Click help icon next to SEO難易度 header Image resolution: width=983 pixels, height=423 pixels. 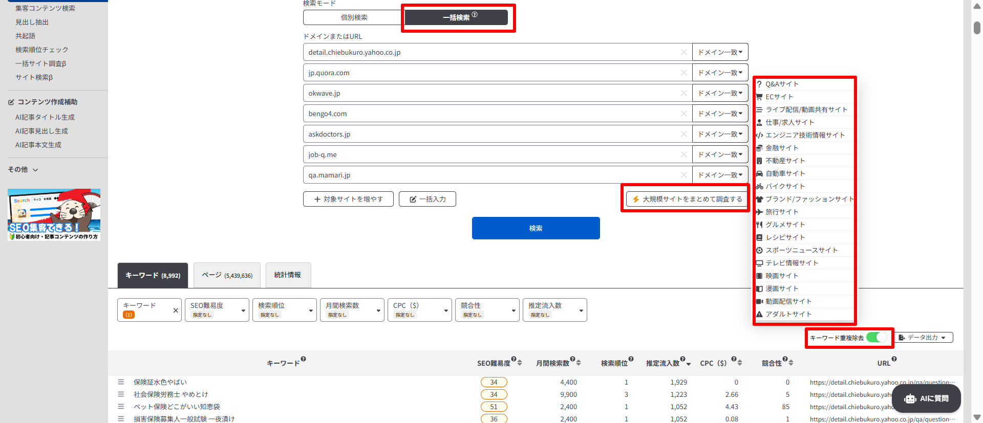click(x=514, y=359)
